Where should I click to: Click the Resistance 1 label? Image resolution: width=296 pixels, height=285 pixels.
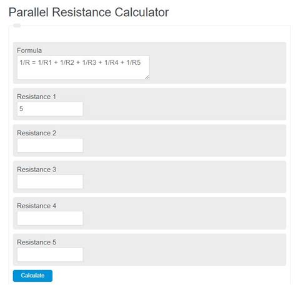coord(36,97)
